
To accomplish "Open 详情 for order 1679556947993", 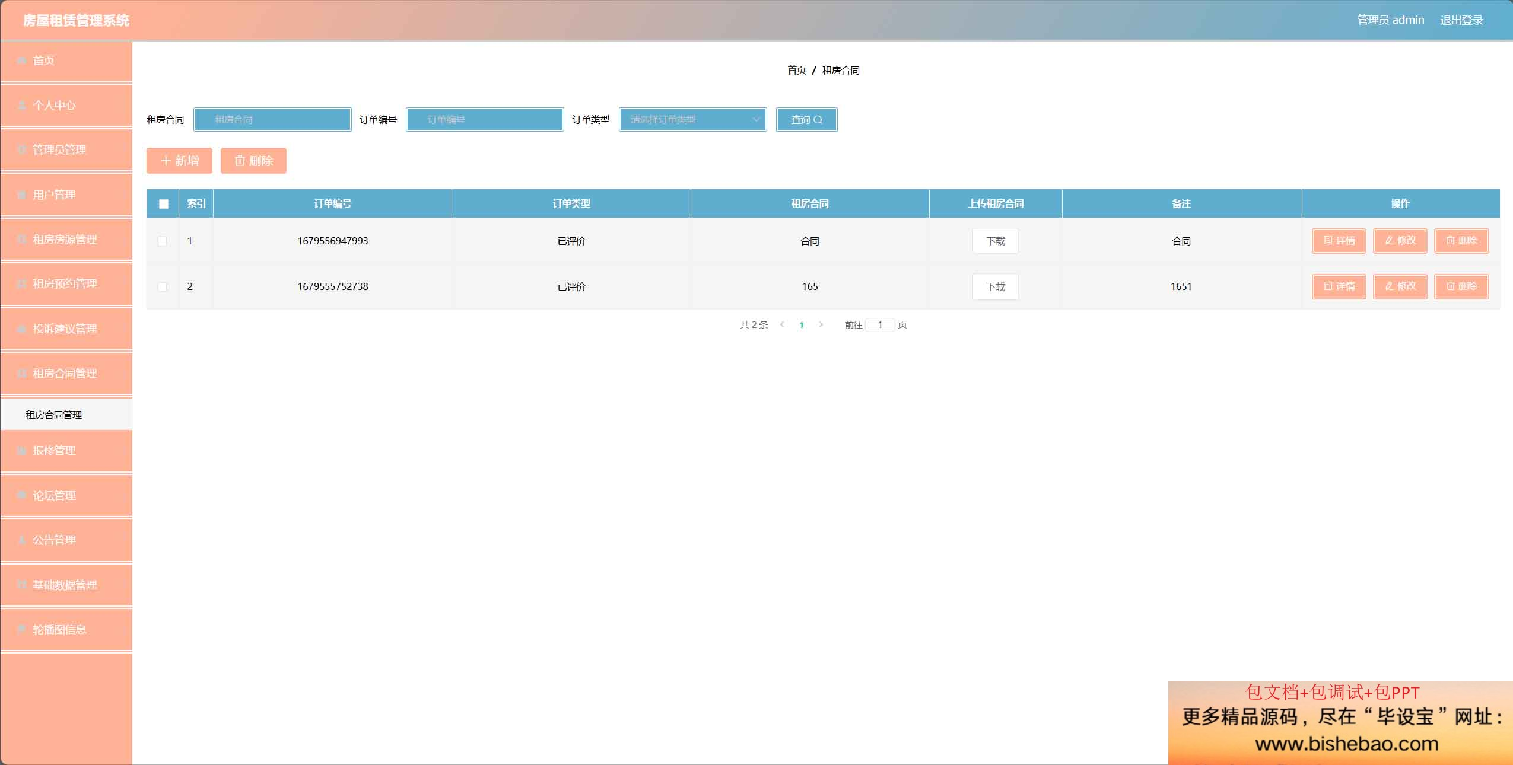I will [1339, 241].
